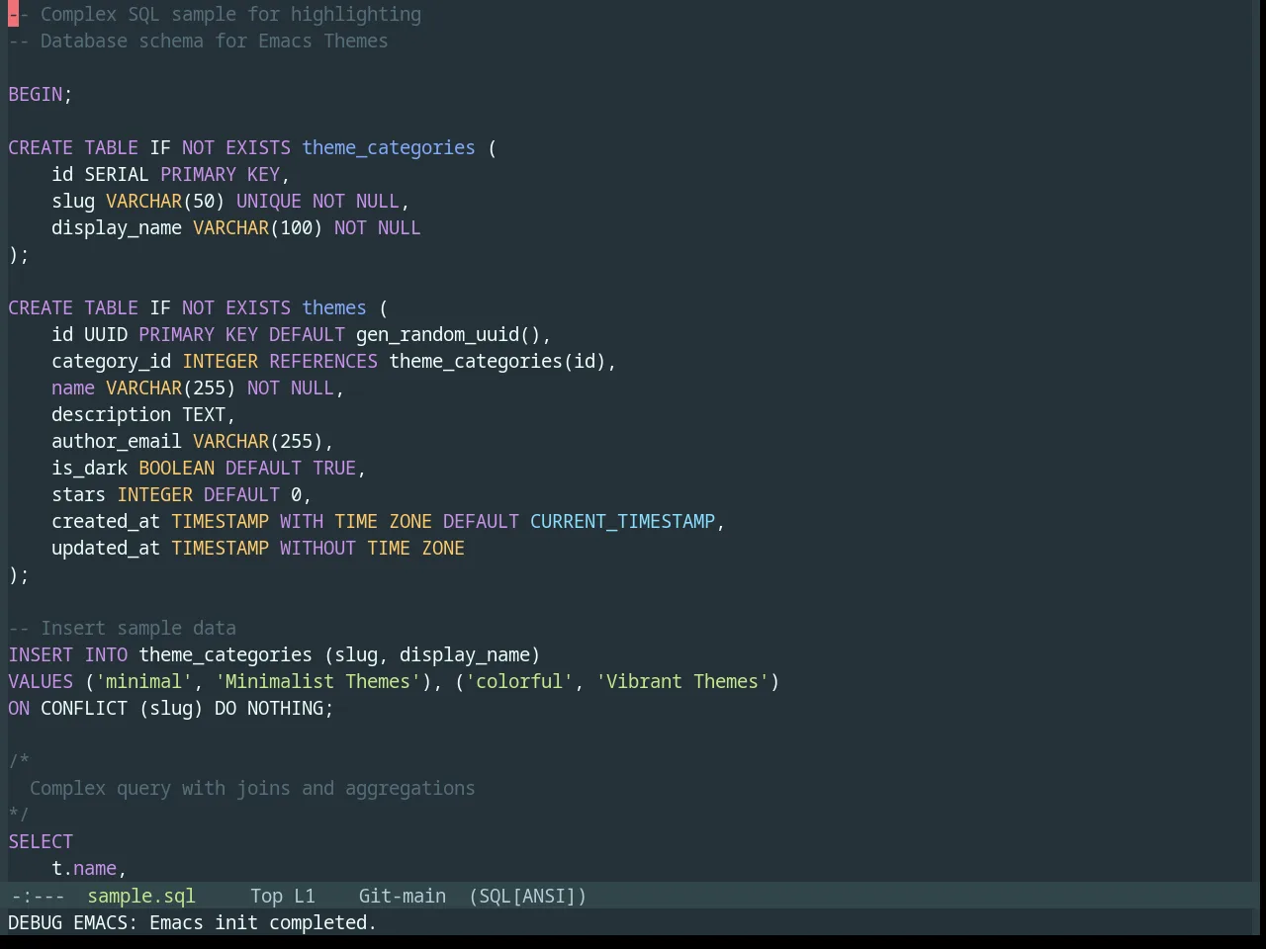Click 'created_at' column name
1266x949 pixels.
(106, 521)
